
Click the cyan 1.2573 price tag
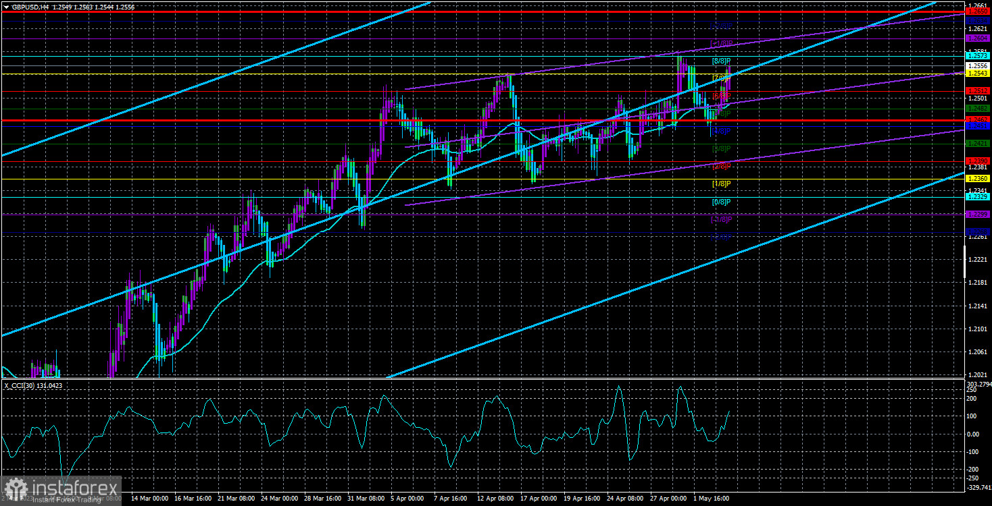(x=978, y=55)
